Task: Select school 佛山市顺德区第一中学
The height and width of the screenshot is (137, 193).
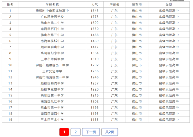Action: pos(52,65)
